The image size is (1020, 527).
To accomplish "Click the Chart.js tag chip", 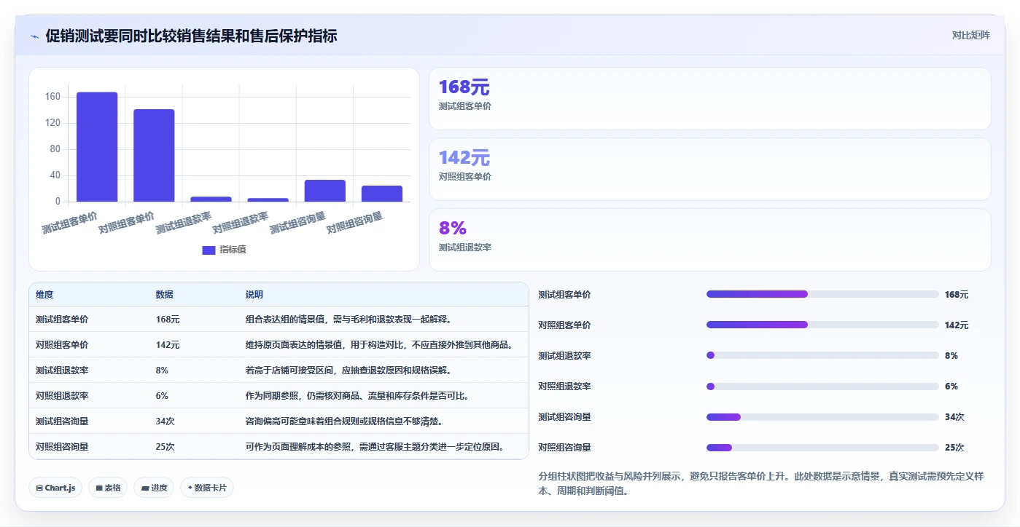I will coord(56,488).
